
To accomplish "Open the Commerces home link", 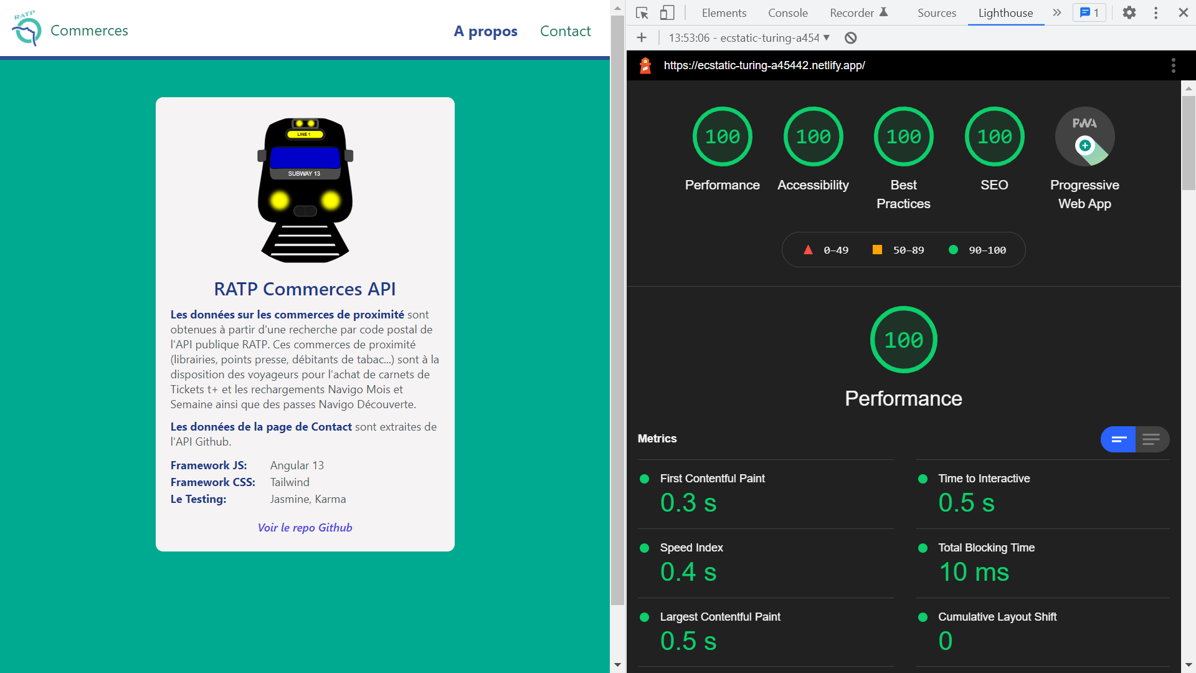I will (89, 31).
